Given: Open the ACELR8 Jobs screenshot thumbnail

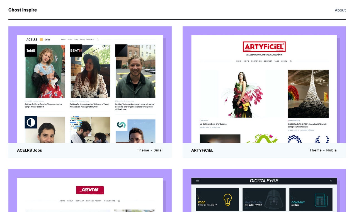Looking at the screenshot, I should point(90,85).
